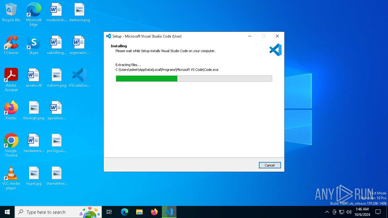The height and width of the screenshot is (218, 388).
Task: Select the nakedlang Word document
Action: tap(57, 45)
